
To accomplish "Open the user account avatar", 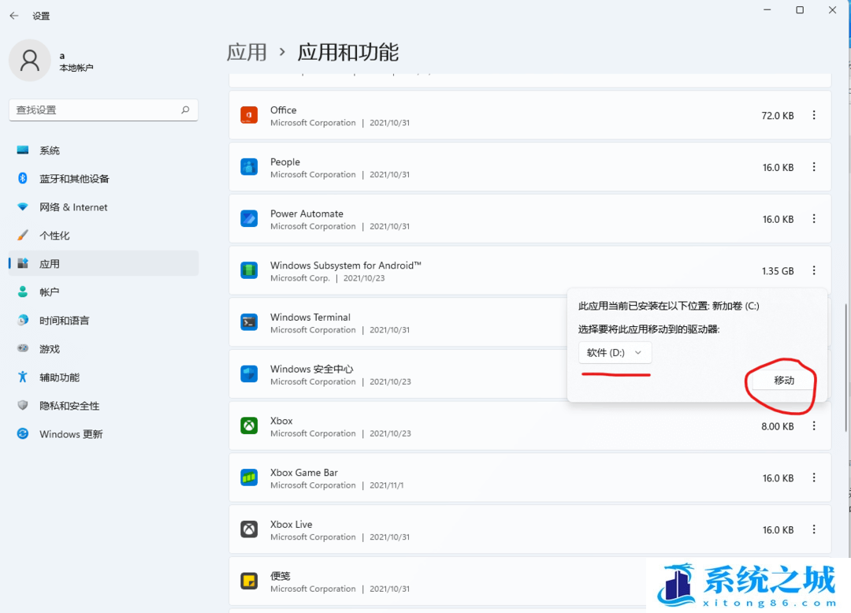I will (30, 60).
